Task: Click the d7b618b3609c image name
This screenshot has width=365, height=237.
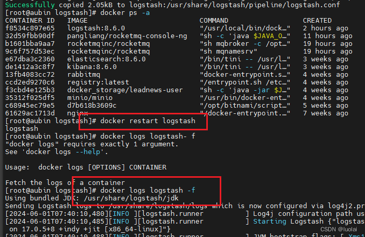Action: pos(92,106)
